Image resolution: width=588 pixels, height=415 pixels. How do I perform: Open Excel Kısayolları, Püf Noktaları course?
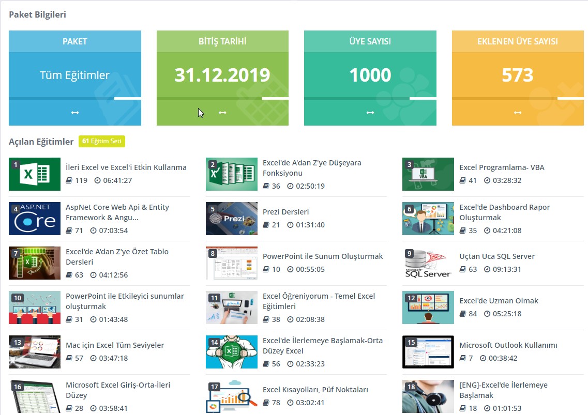[x=315, y=390]
